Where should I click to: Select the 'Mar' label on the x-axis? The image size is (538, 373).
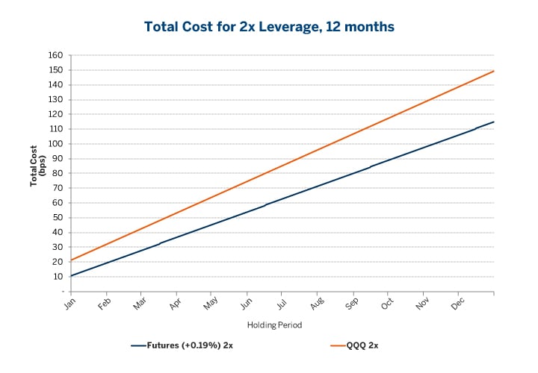pos(140,304)
